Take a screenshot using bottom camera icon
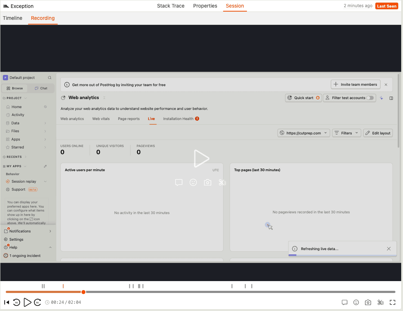The height and width of the screenshot is (311, 403). pos(368,302)
